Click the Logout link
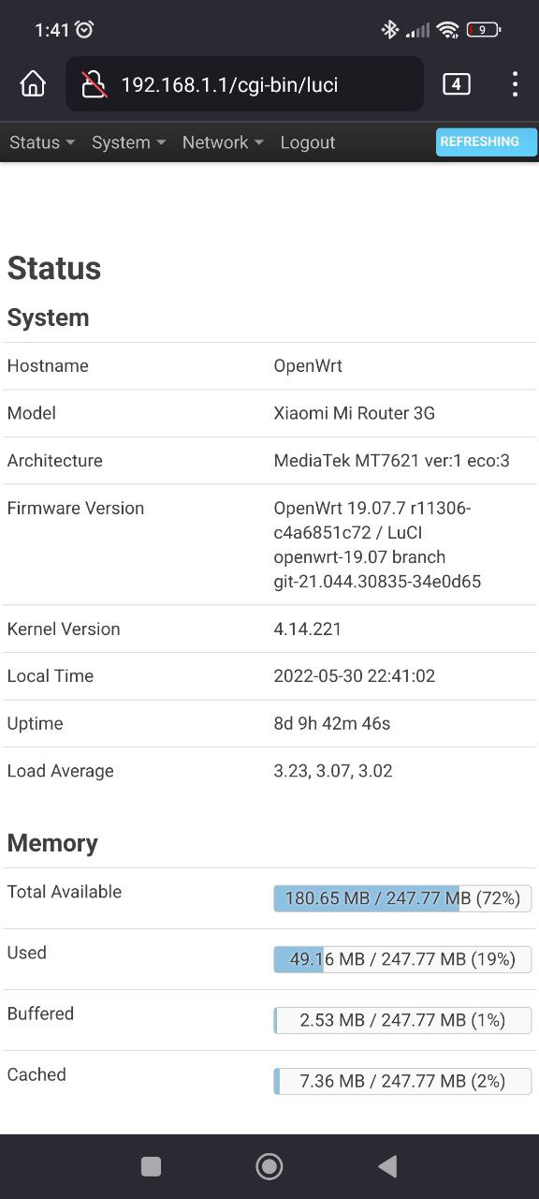Screen dimensions: 539x1199 click(307, 142)
